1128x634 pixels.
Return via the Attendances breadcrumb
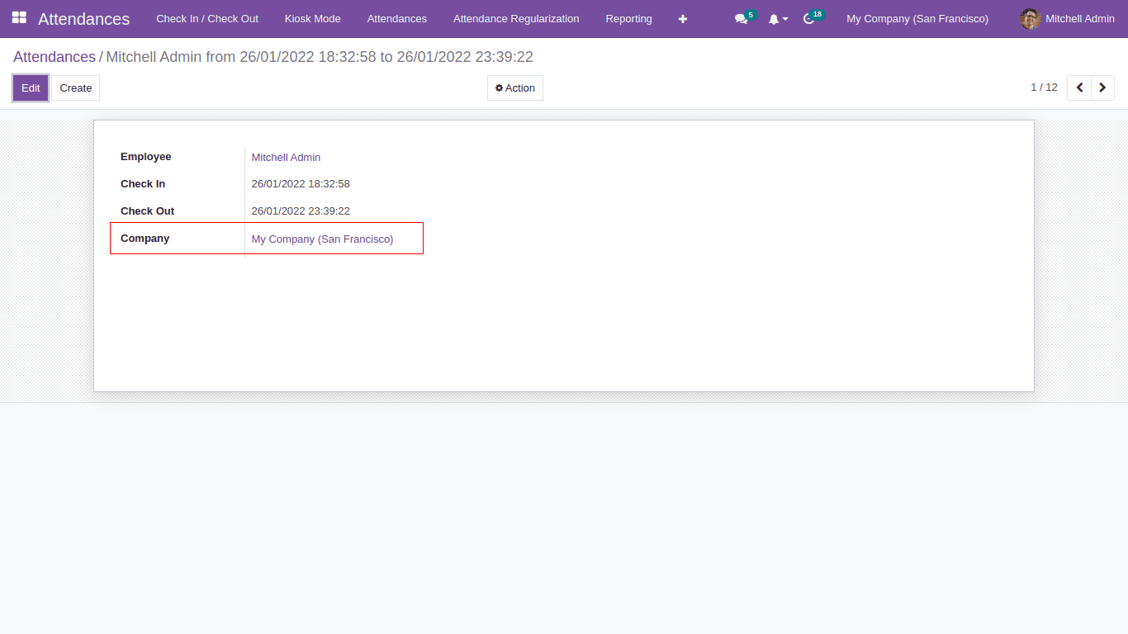click(54, 57)
